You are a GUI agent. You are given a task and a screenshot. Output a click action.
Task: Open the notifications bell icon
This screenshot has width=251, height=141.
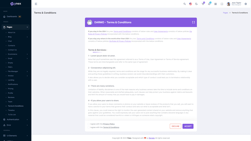209,4
